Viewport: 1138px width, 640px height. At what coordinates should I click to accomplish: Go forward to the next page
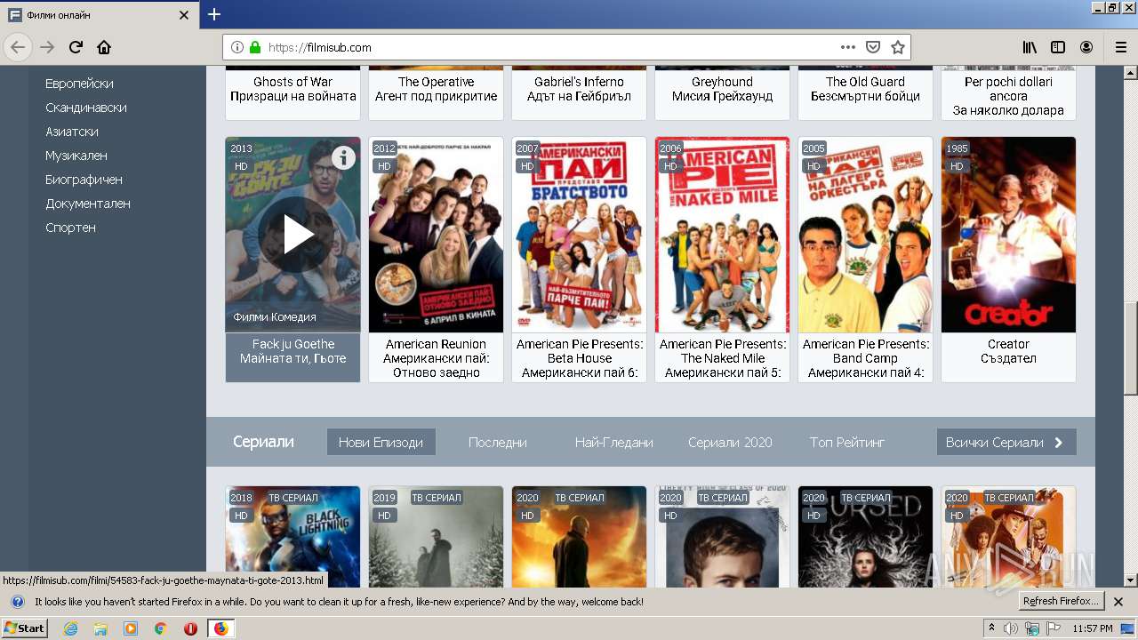tap(47, 47)
